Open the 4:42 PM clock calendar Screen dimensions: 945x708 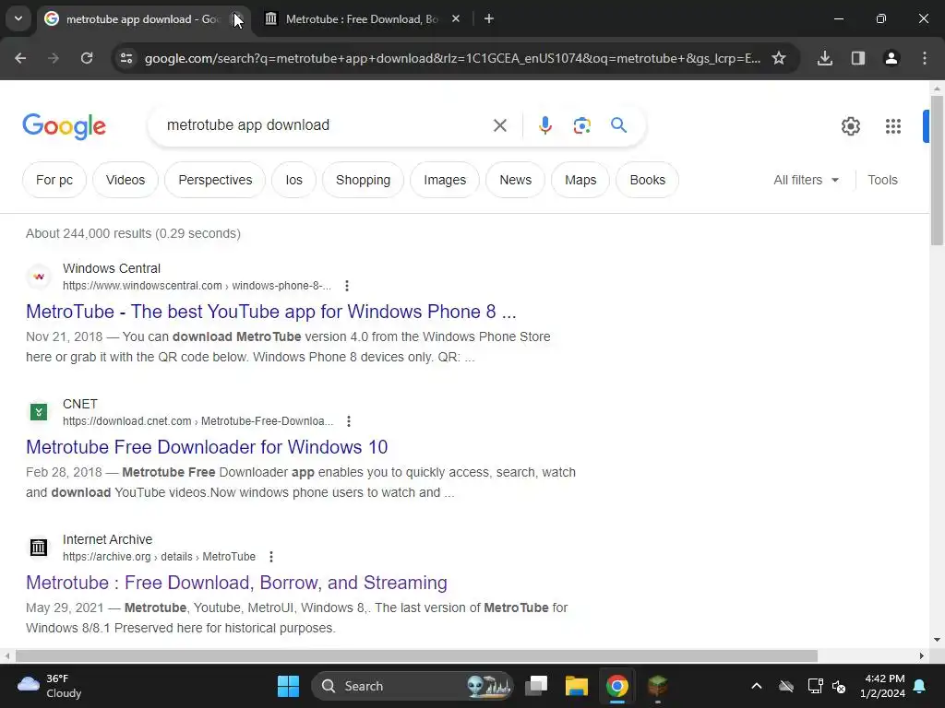pos(883,686)
